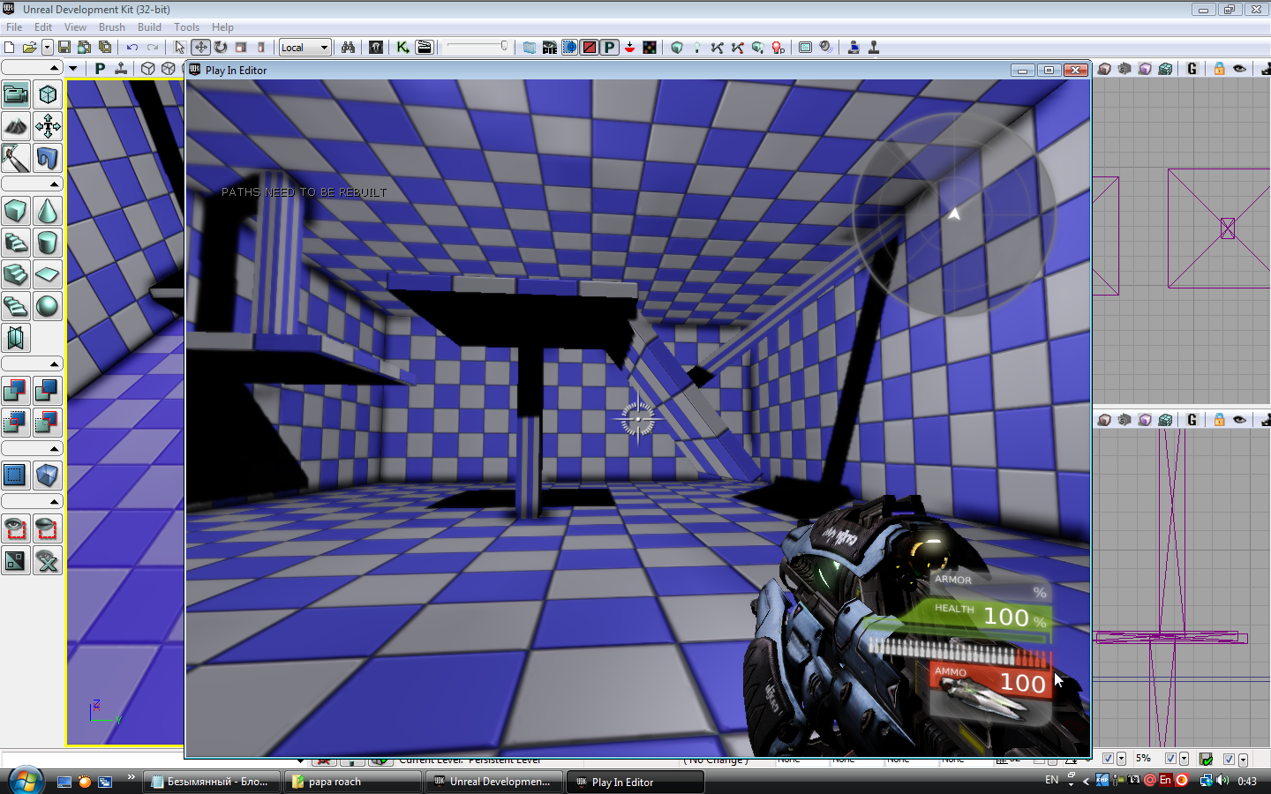Toggle lock icon in bottom-right viewport toolbar
Screen dimensions: 1271x794
[1219, 420]
